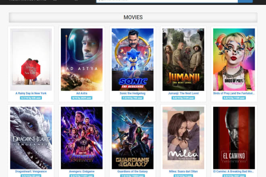
Task: Open the Dragonheart: Vengeance poster
Action: [x=31, y=138]
